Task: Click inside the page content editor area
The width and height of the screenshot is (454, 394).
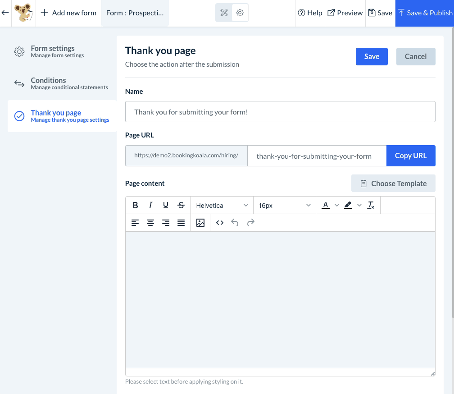Action: 280,300
